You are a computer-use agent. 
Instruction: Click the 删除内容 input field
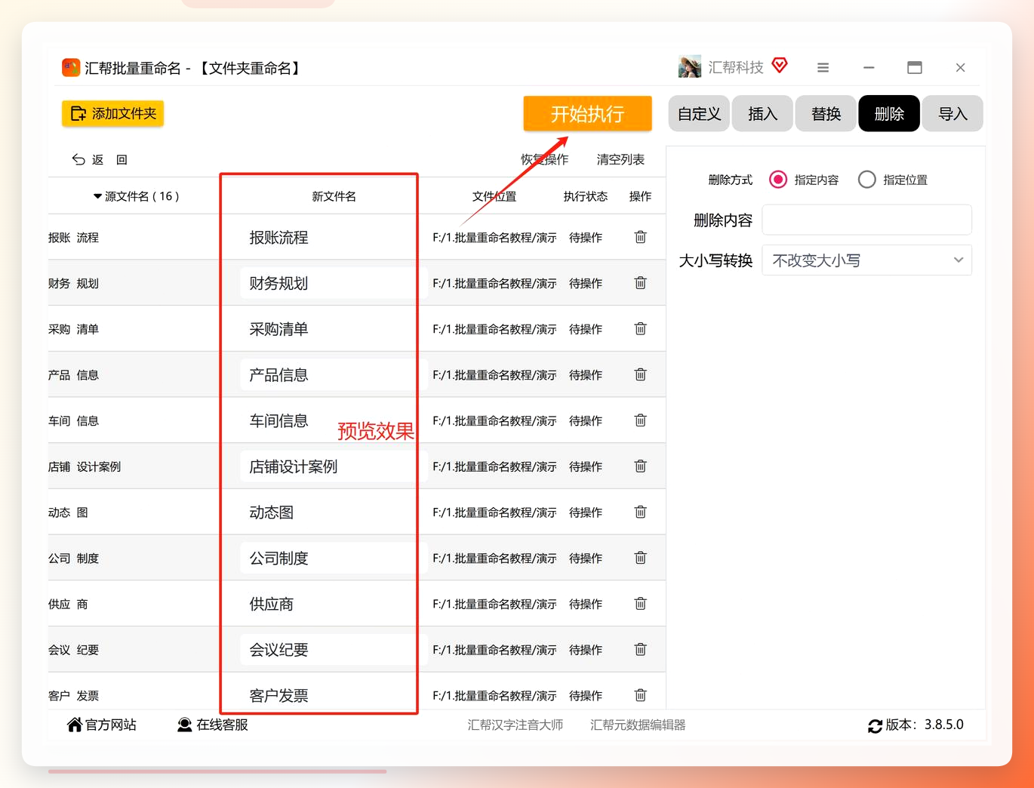867,220
